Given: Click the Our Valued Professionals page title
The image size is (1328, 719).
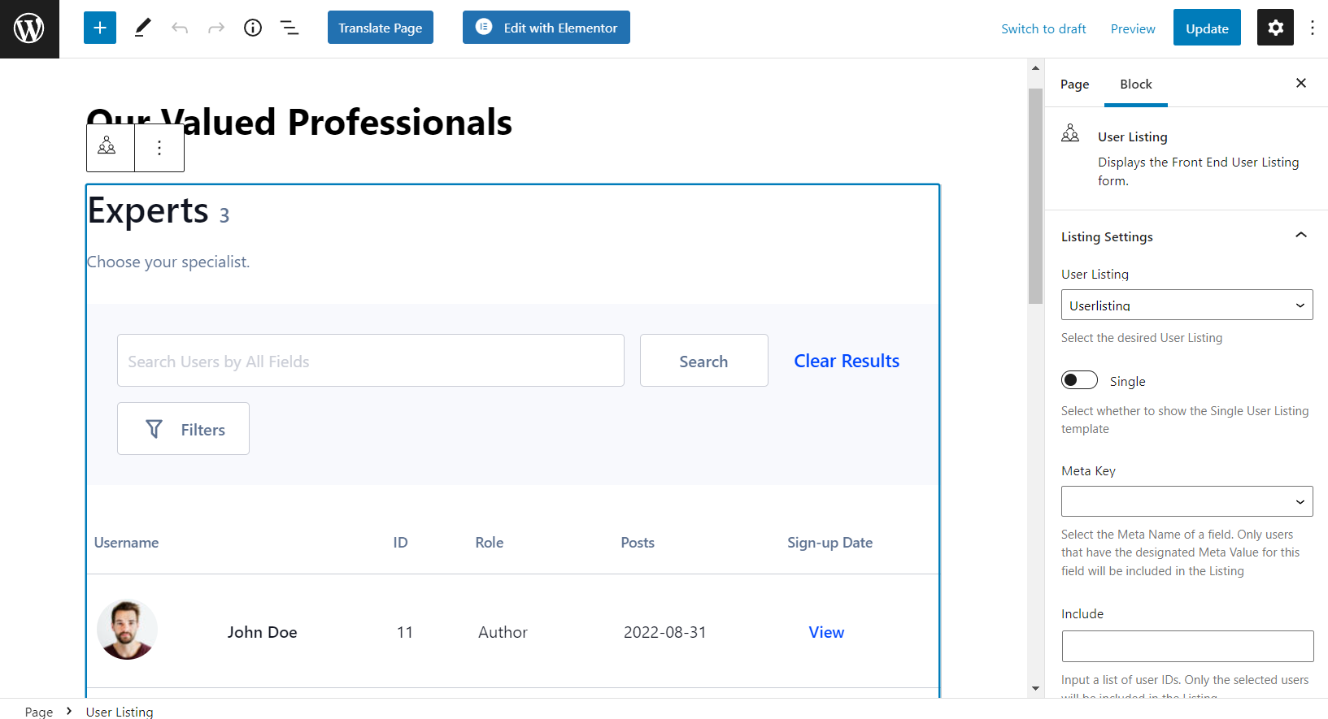Looking at the screenshot, I should [x=299, y=122].
